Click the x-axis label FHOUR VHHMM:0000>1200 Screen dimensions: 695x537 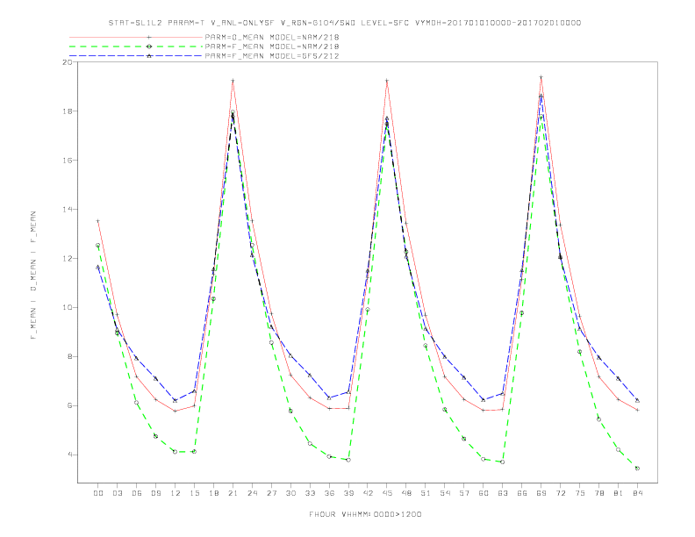tap(365, 514)
